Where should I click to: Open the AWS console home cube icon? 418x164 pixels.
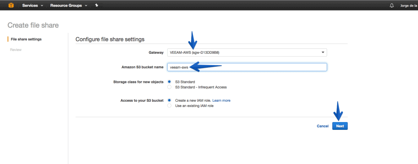[x=11, y=5]
